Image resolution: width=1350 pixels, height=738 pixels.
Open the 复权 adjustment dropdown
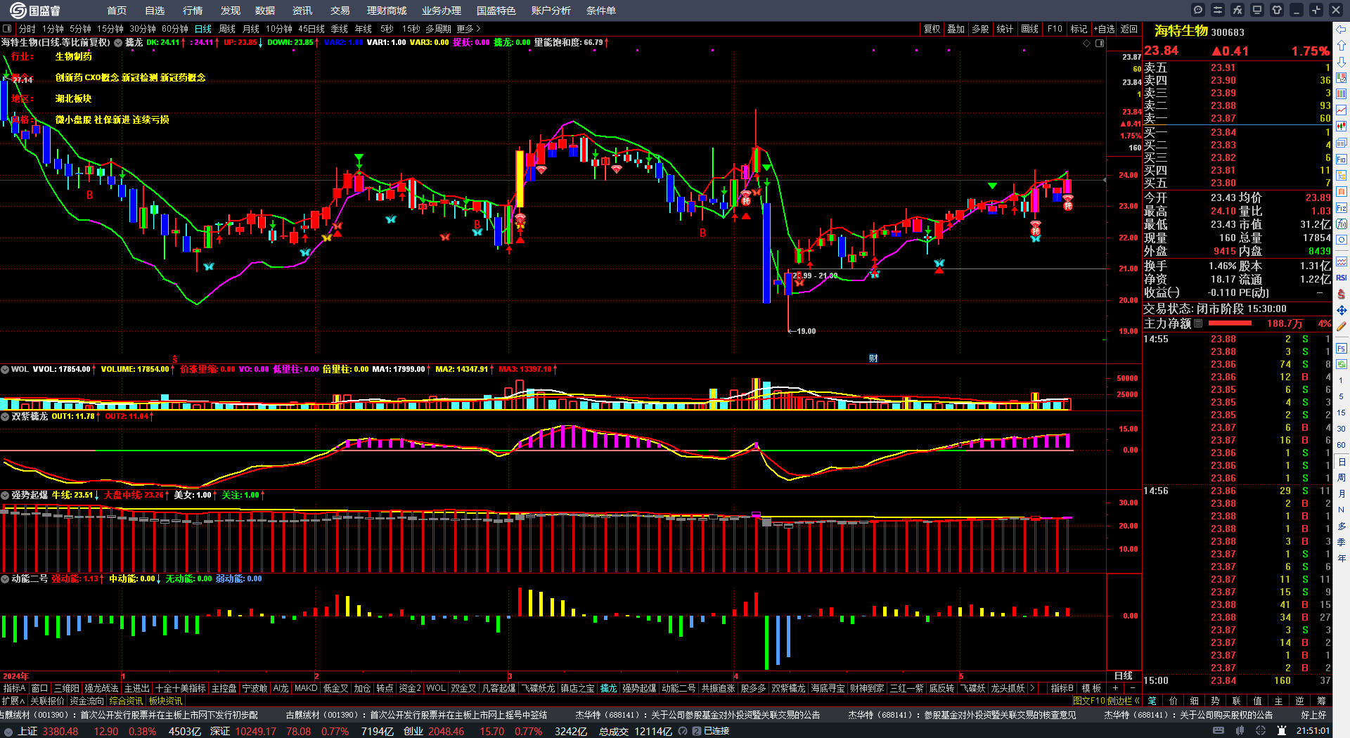[x=932, y=29]
